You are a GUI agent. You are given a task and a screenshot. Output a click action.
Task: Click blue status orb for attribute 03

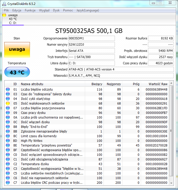click(x=8, y=94)
